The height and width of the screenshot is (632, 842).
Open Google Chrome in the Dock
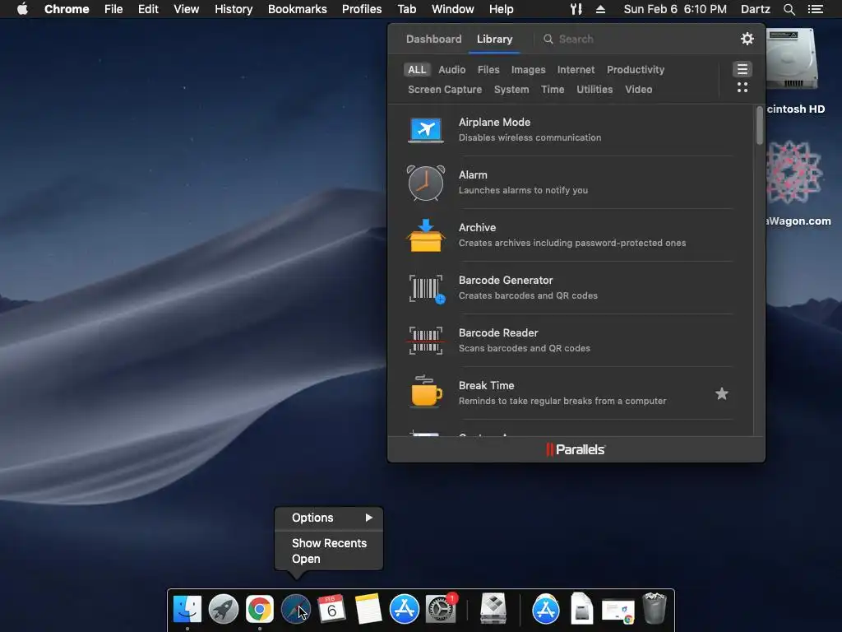260,610
